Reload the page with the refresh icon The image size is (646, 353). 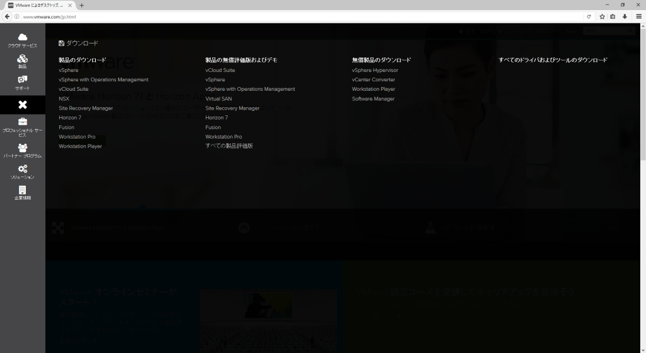(x=589, y=16)
